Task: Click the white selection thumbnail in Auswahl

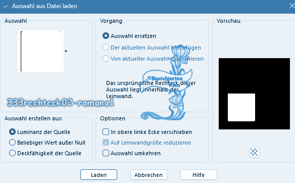Action: (40, 51)
